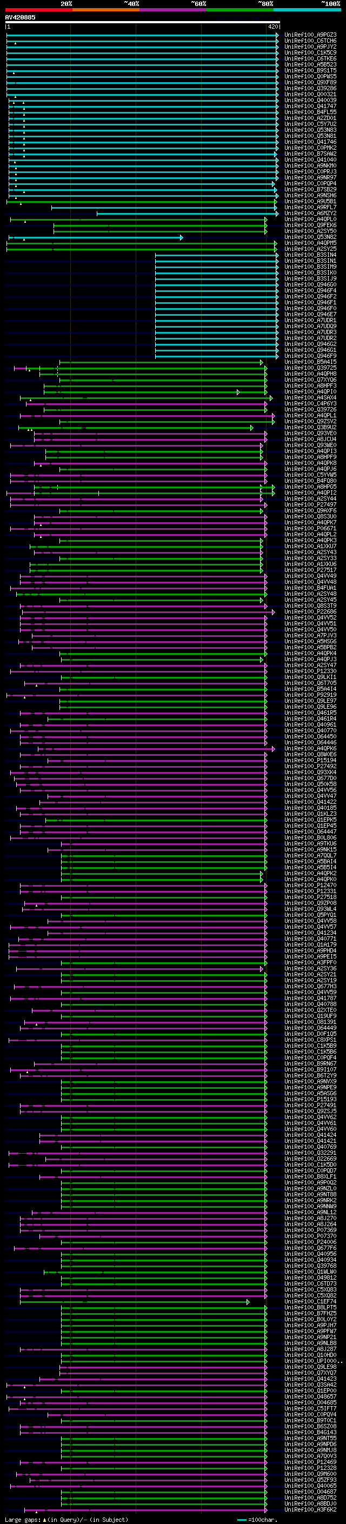Image resolution: width=346 pixels, height=1524 pixels.
Task: Select the UniRef100_Q40039 entry
Action: click(310, 100)
